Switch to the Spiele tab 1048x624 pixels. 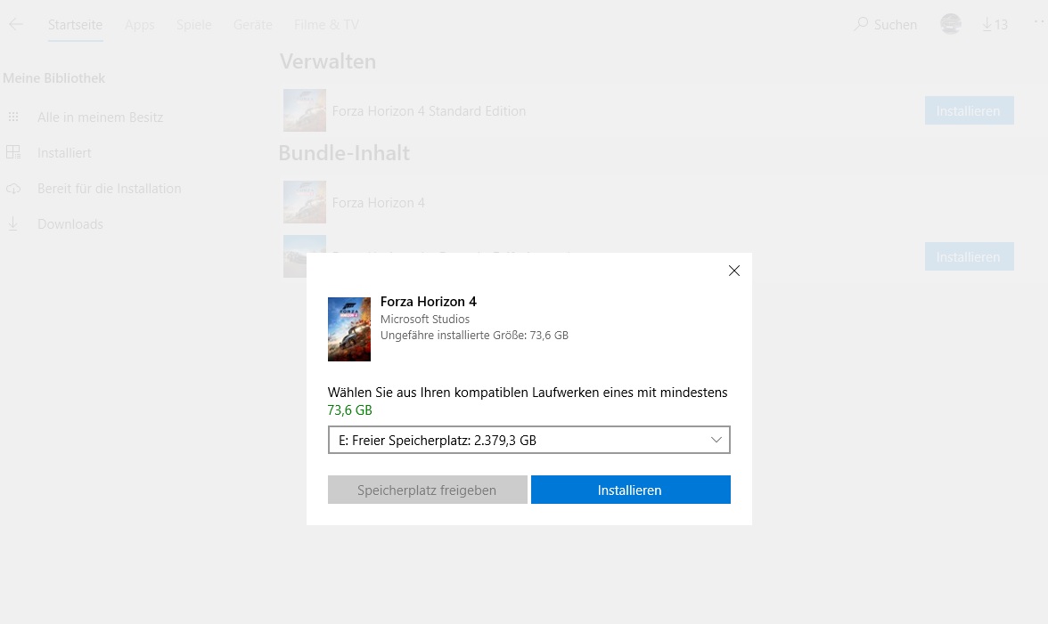(x=194, y=25)
